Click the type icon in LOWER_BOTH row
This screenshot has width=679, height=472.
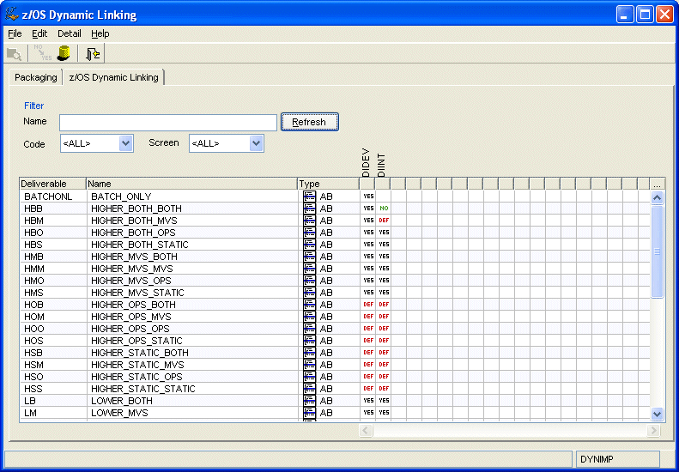[x=309, y=401]
